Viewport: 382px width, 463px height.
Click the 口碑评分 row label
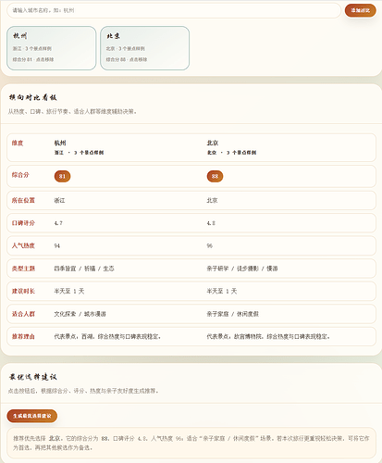point(23,223)
